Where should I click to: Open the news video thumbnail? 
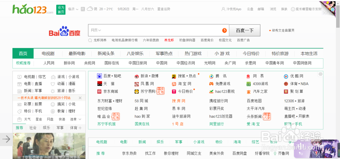pyautogui.click(x=49, y=146)
